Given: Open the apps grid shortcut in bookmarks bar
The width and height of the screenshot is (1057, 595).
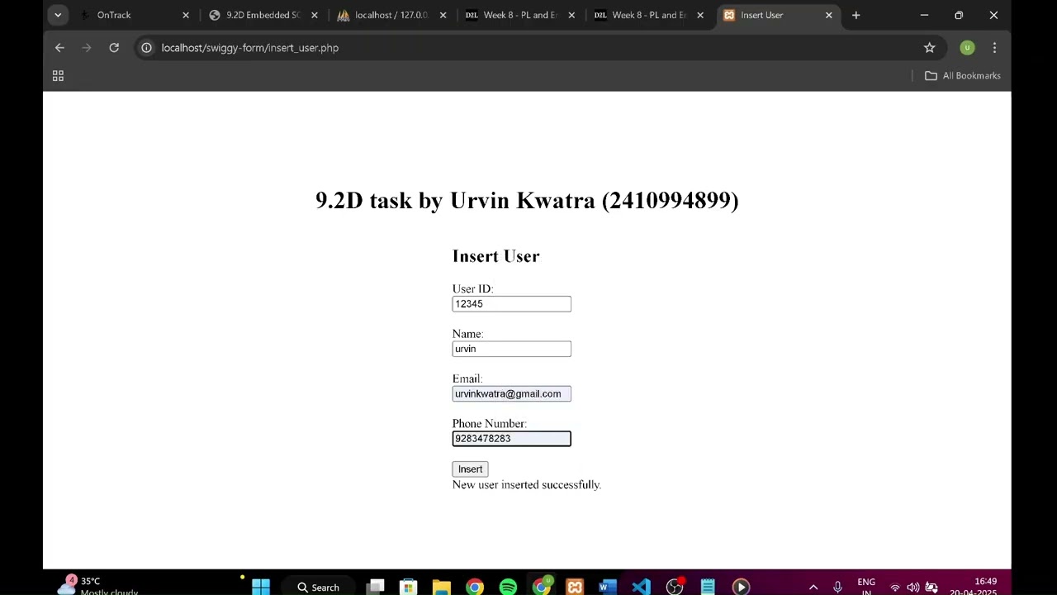Looking at the screenshot, I should coord(58,76).
